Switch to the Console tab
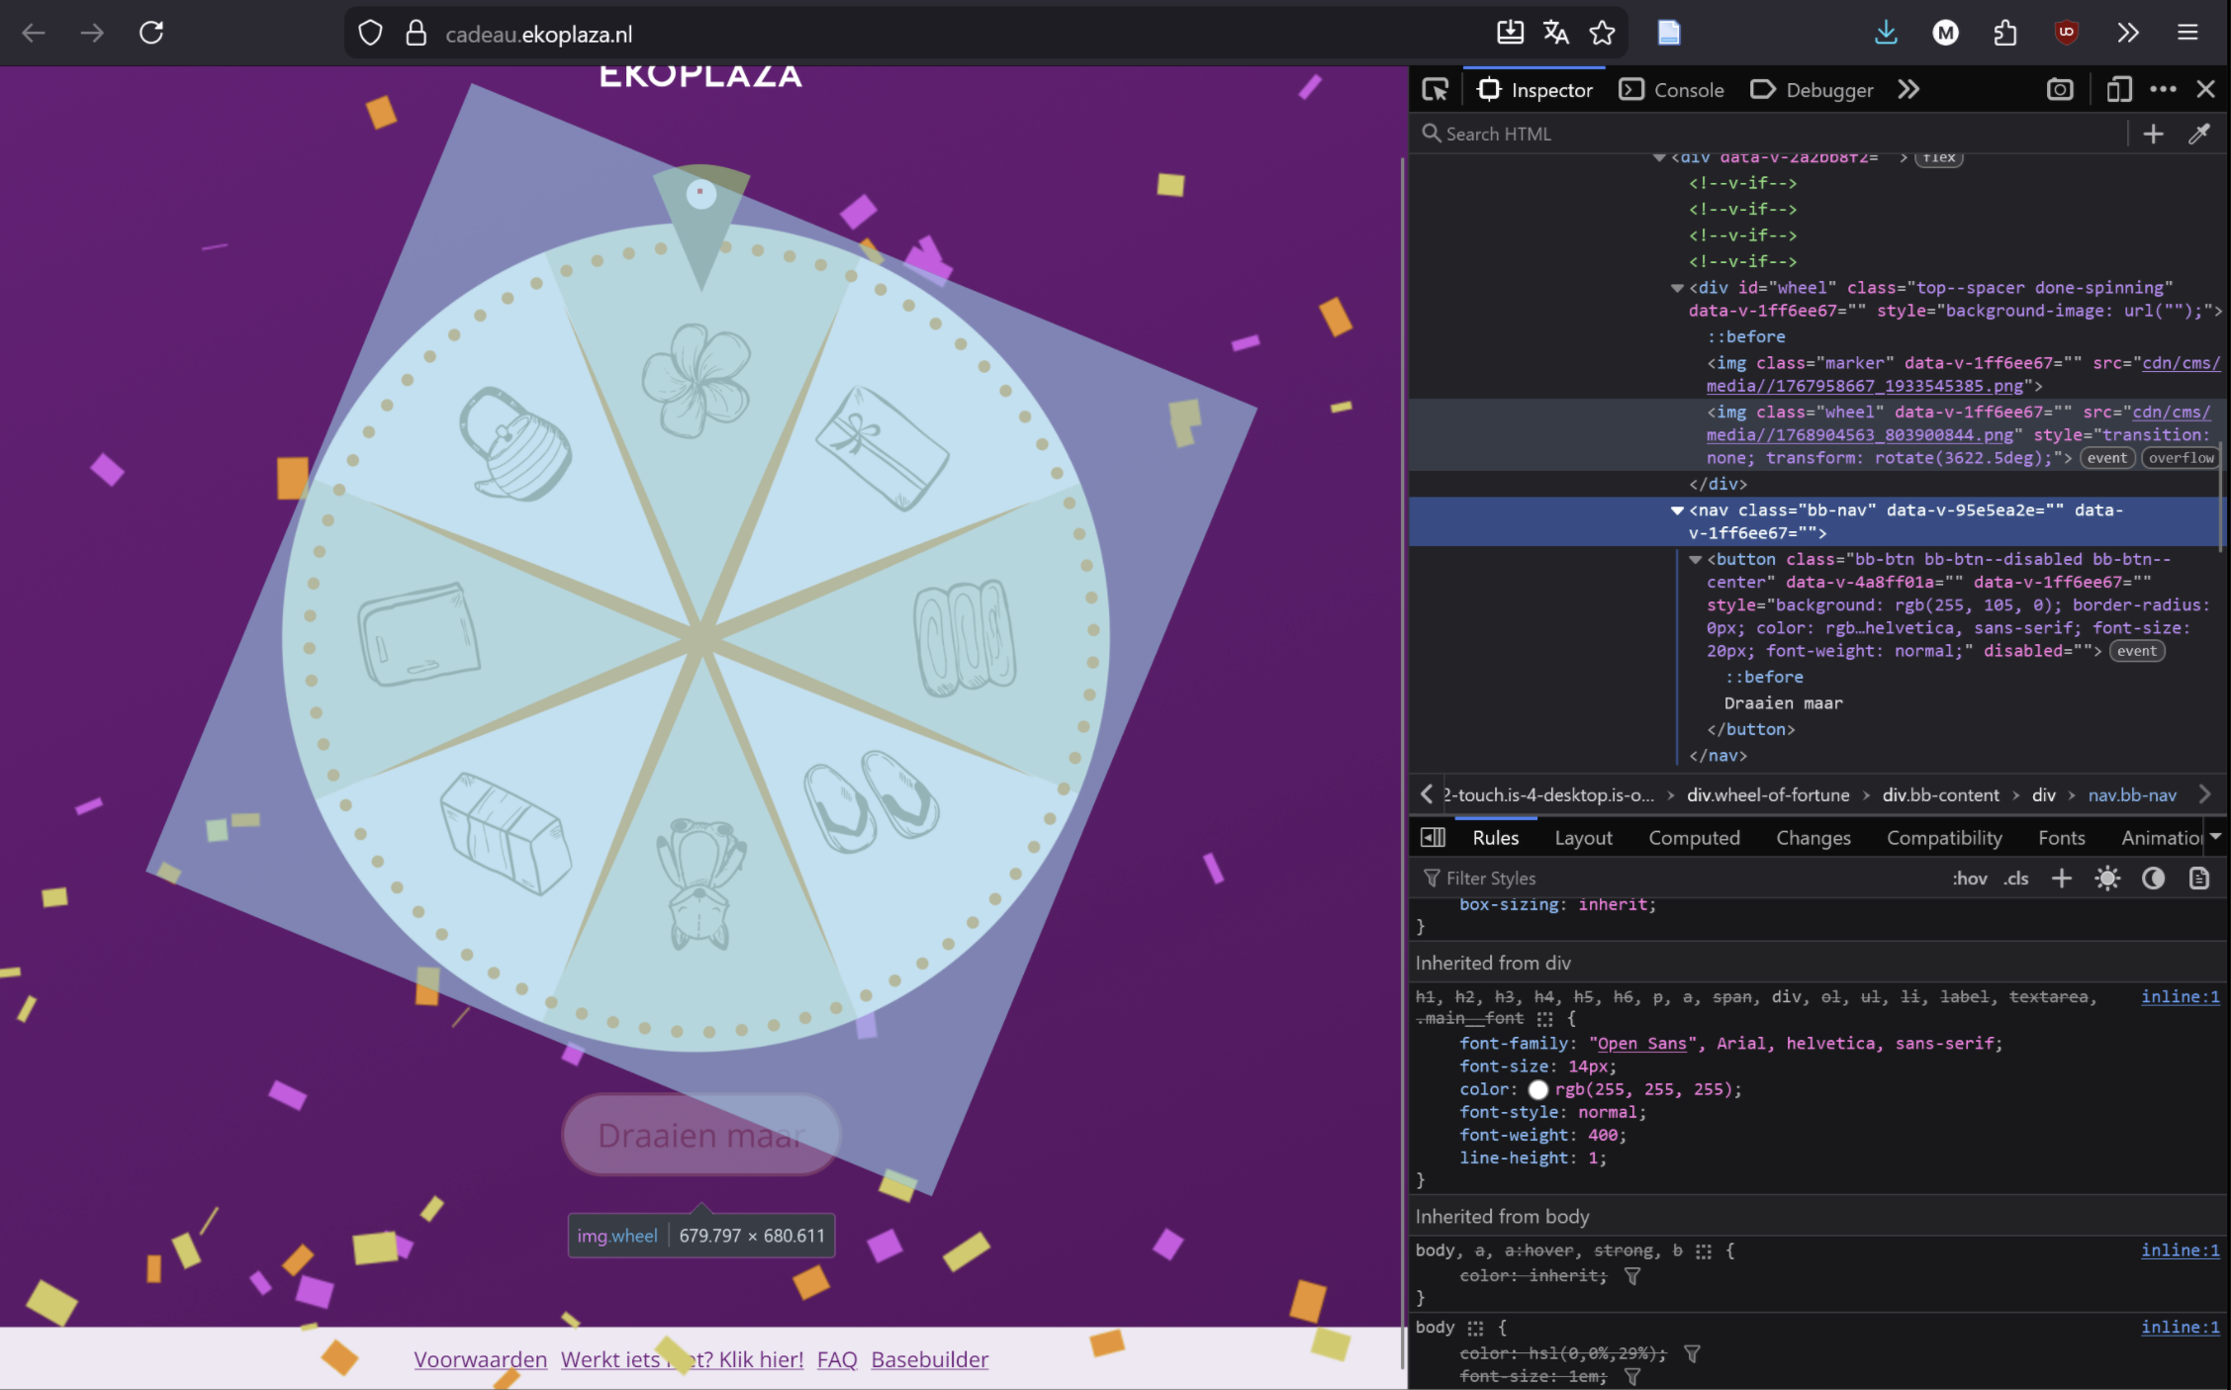 1672,90
